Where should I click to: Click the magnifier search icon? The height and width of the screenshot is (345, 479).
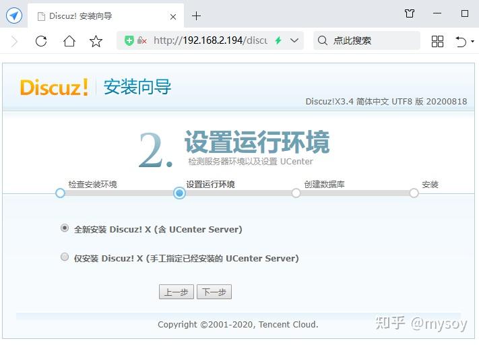[322, 40]
